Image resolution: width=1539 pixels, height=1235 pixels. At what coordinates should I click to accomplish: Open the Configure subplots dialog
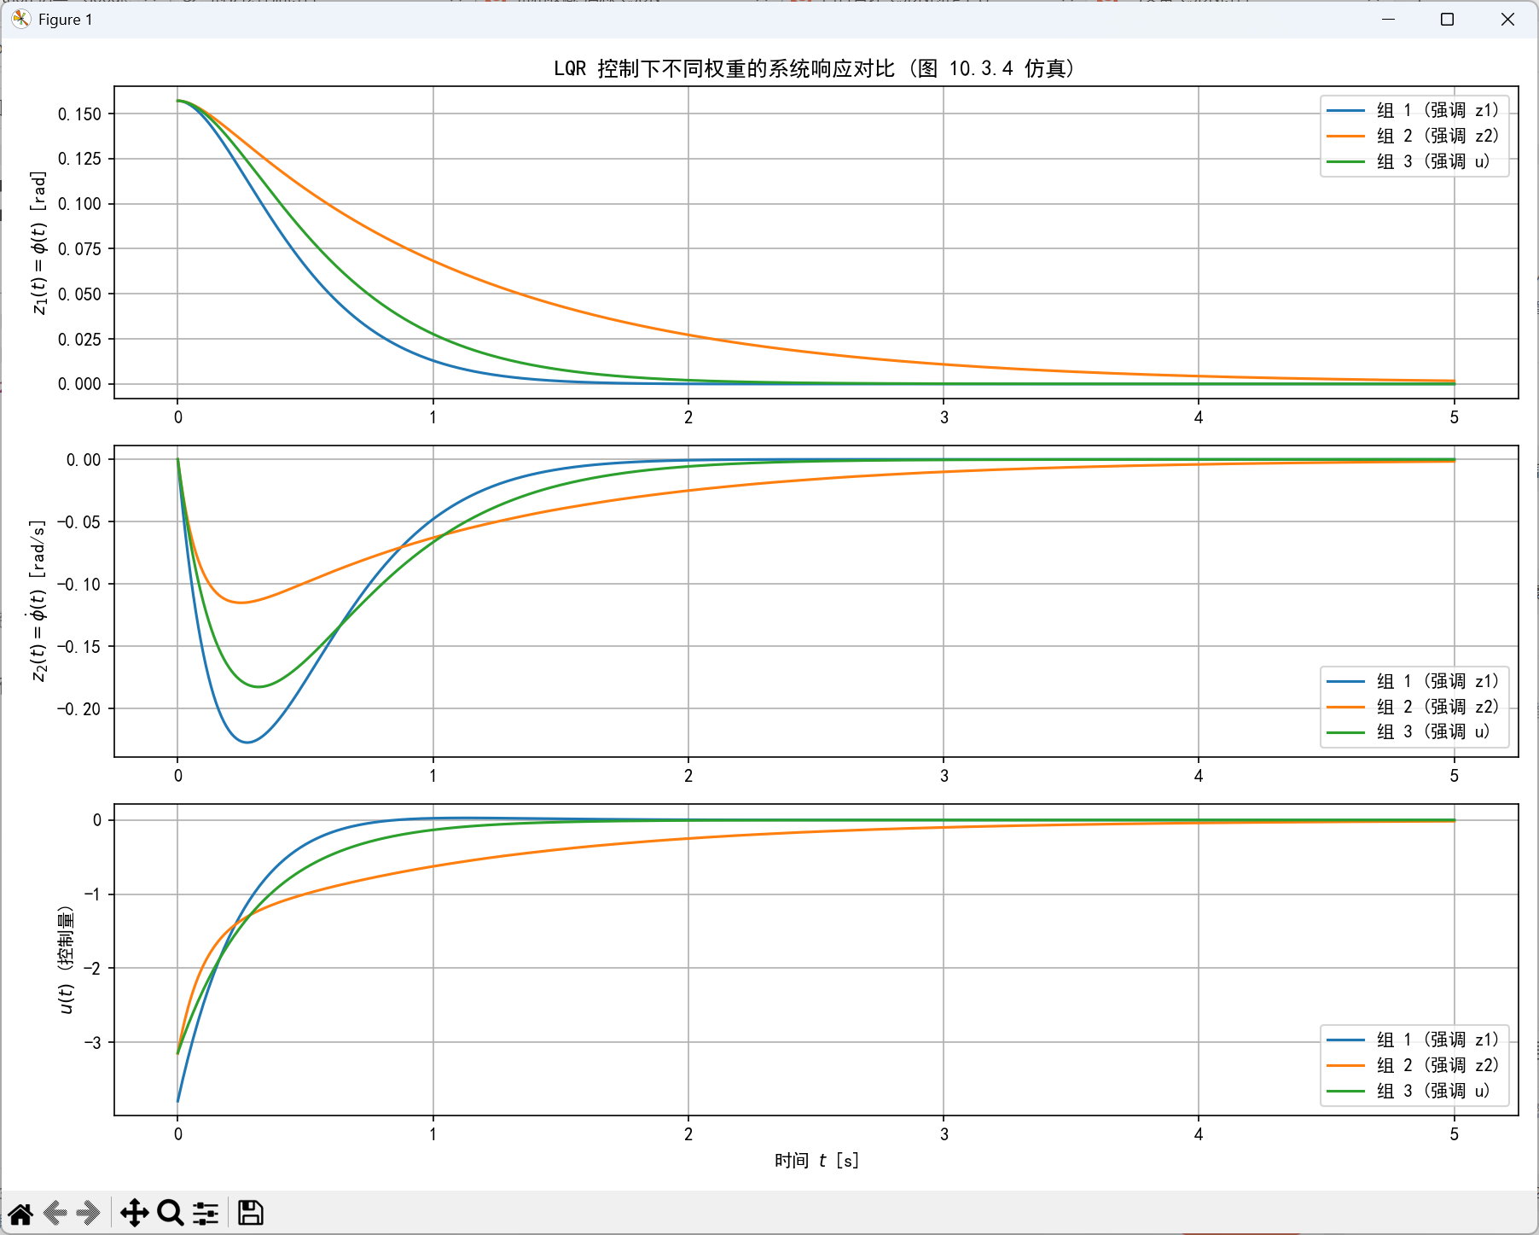(x=206, y=1213)
